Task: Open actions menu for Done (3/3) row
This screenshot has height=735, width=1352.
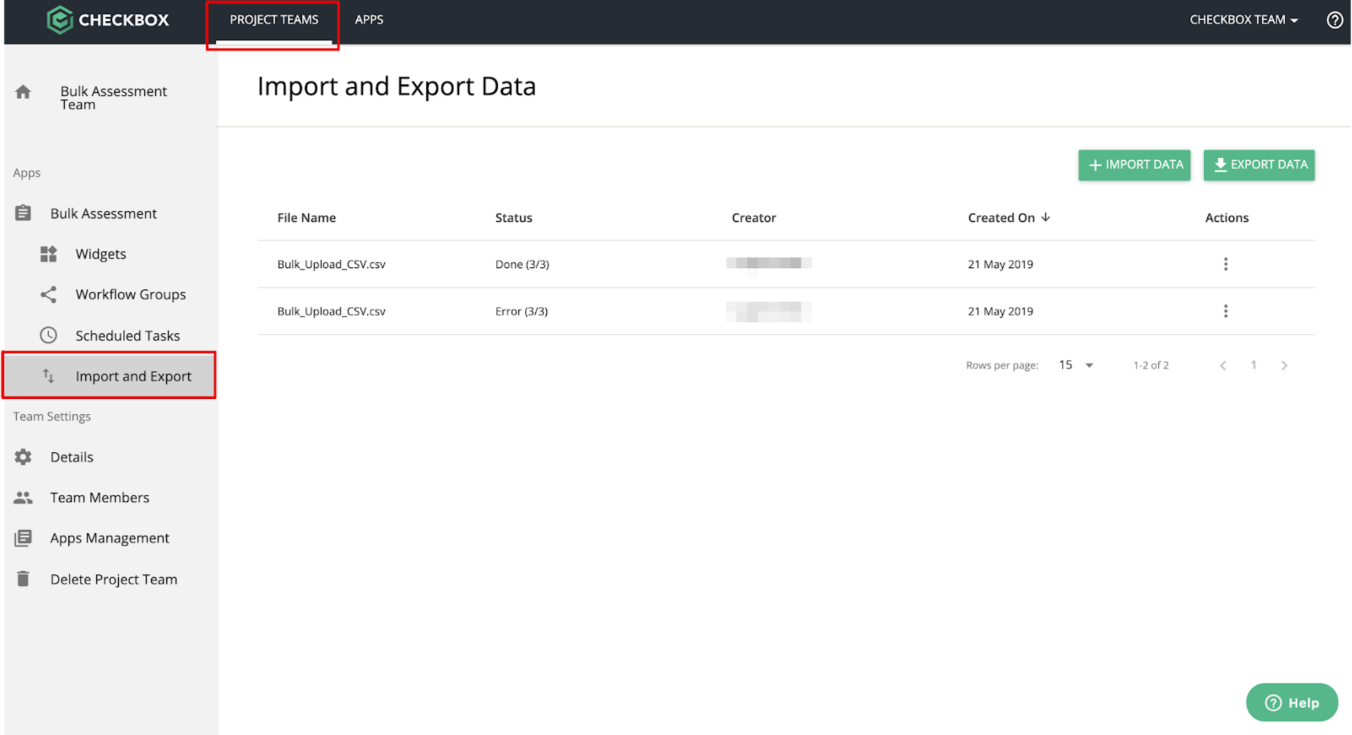Action: (x=1226, y=264)
